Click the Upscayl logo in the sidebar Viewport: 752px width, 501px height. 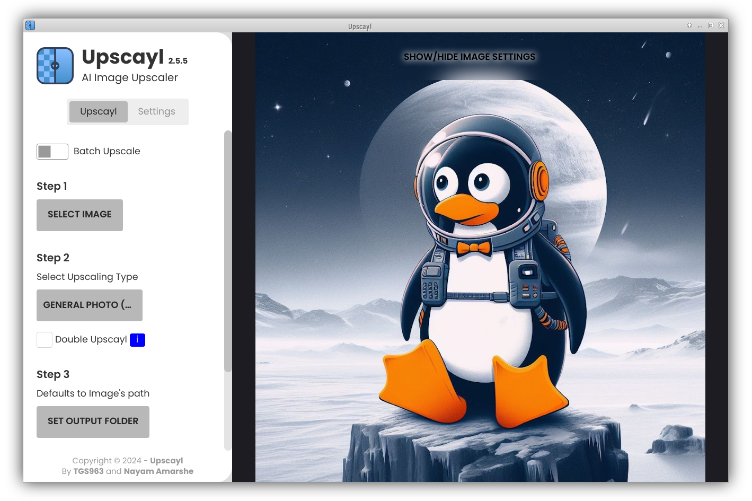tap(55, 66)
